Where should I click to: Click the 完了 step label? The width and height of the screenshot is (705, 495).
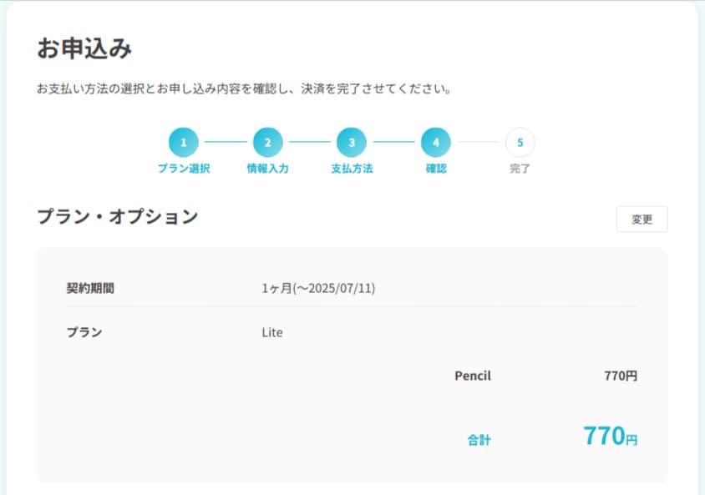pos(520,168)
